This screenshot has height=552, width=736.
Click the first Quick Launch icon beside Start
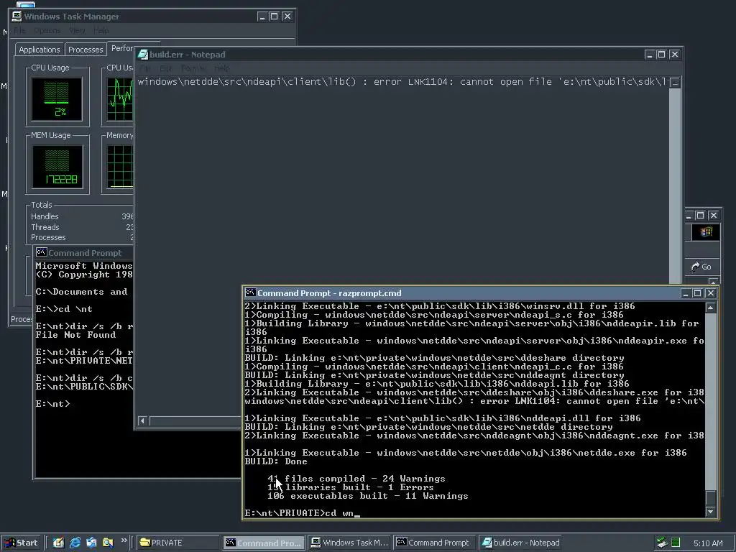(58, 543)
